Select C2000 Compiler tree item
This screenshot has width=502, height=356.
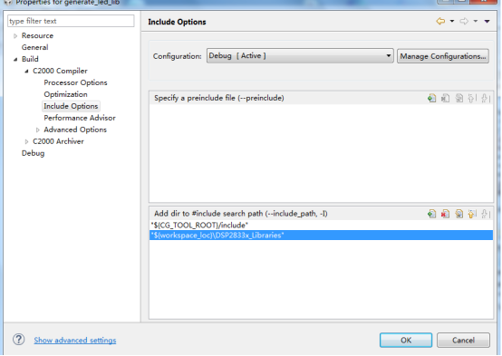60,71
